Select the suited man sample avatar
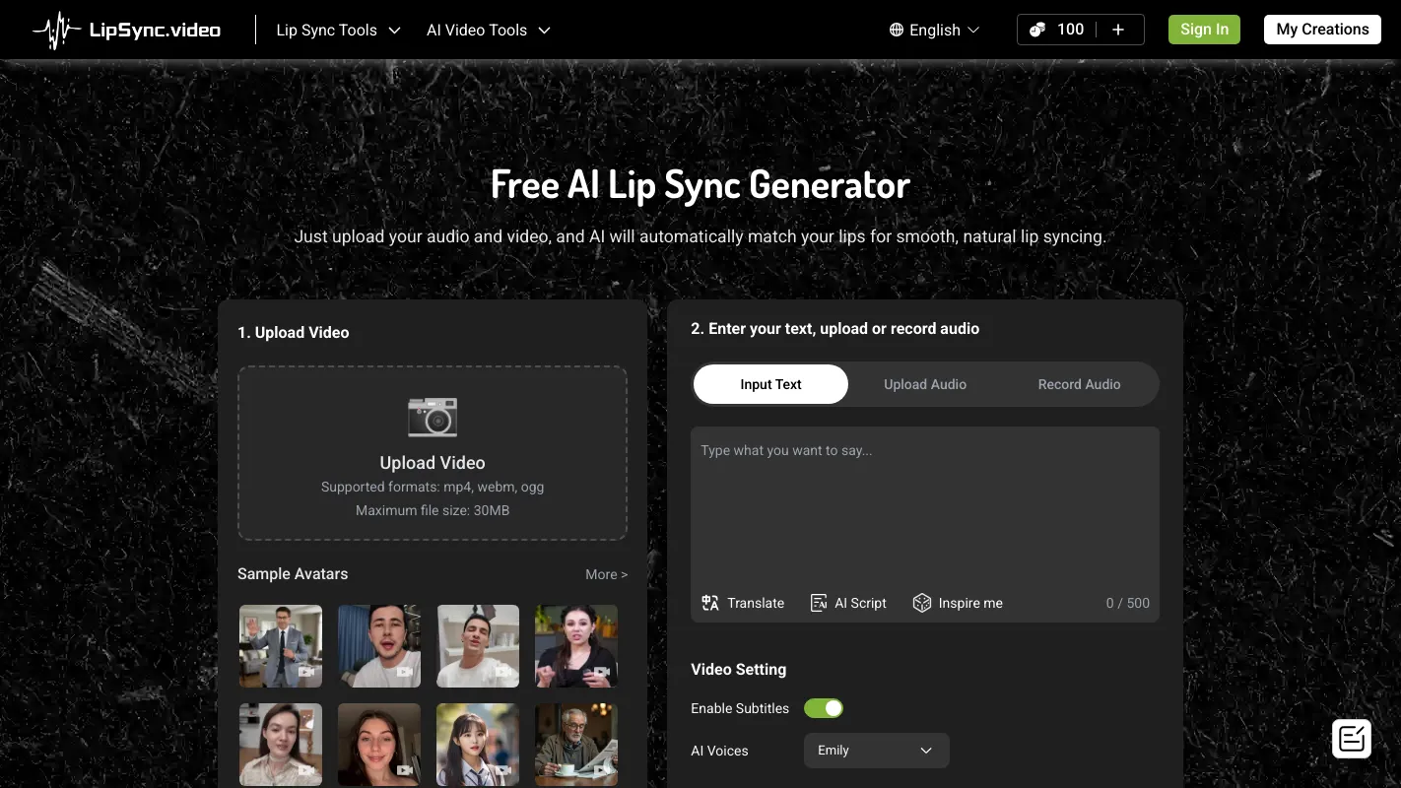The height and width of the screenshot is (788, 1401). pos(280,645)
